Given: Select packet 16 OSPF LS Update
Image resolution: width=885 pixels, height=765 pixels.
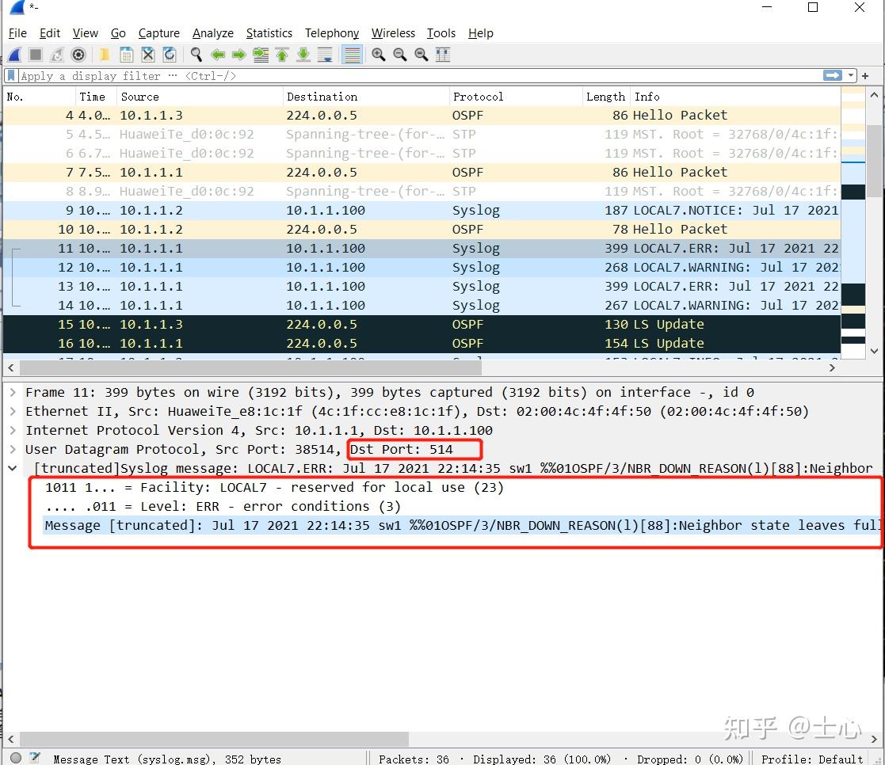Looking at the screenshot, I should coord(422,344).
